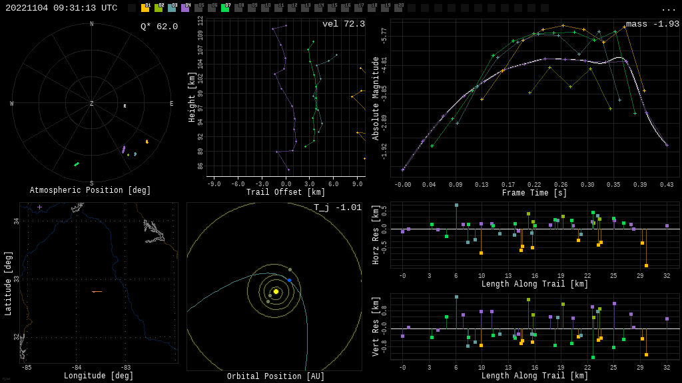Click the yellow Sun in orbital plot
This screenshot has width=682, height=383.
(276, 291)
